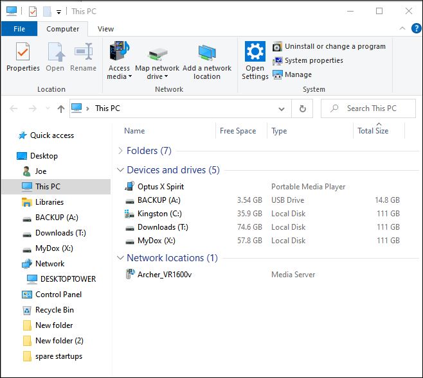Open the Map network drive dropdown
Image resolution: width=423 pixels, height=378 pixels.
(157, 61)
